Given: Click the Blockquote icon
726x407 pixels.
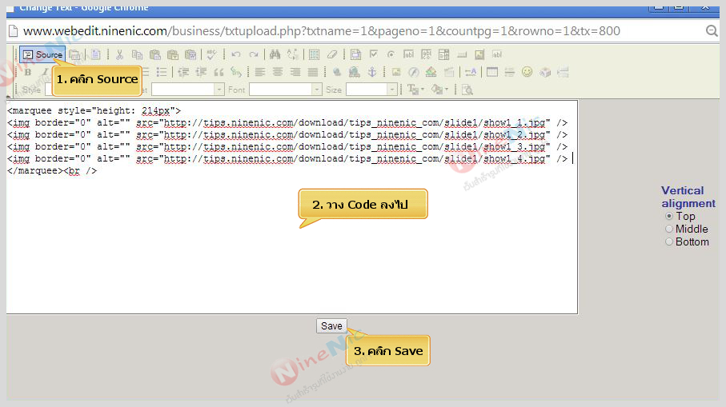Looking at the screenshot, I should pyautogui.click(x=218, y=72).
